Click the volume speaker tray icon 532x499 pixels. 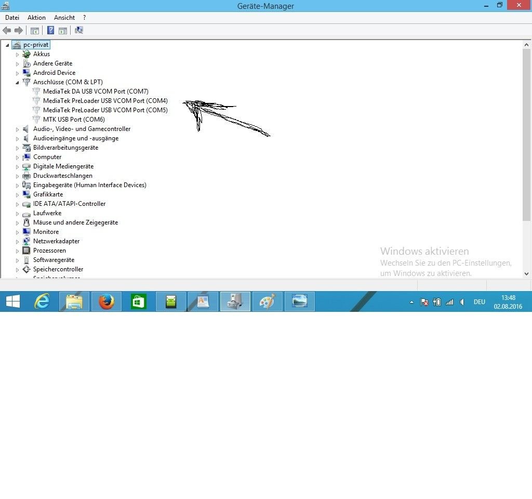(462, 302)
